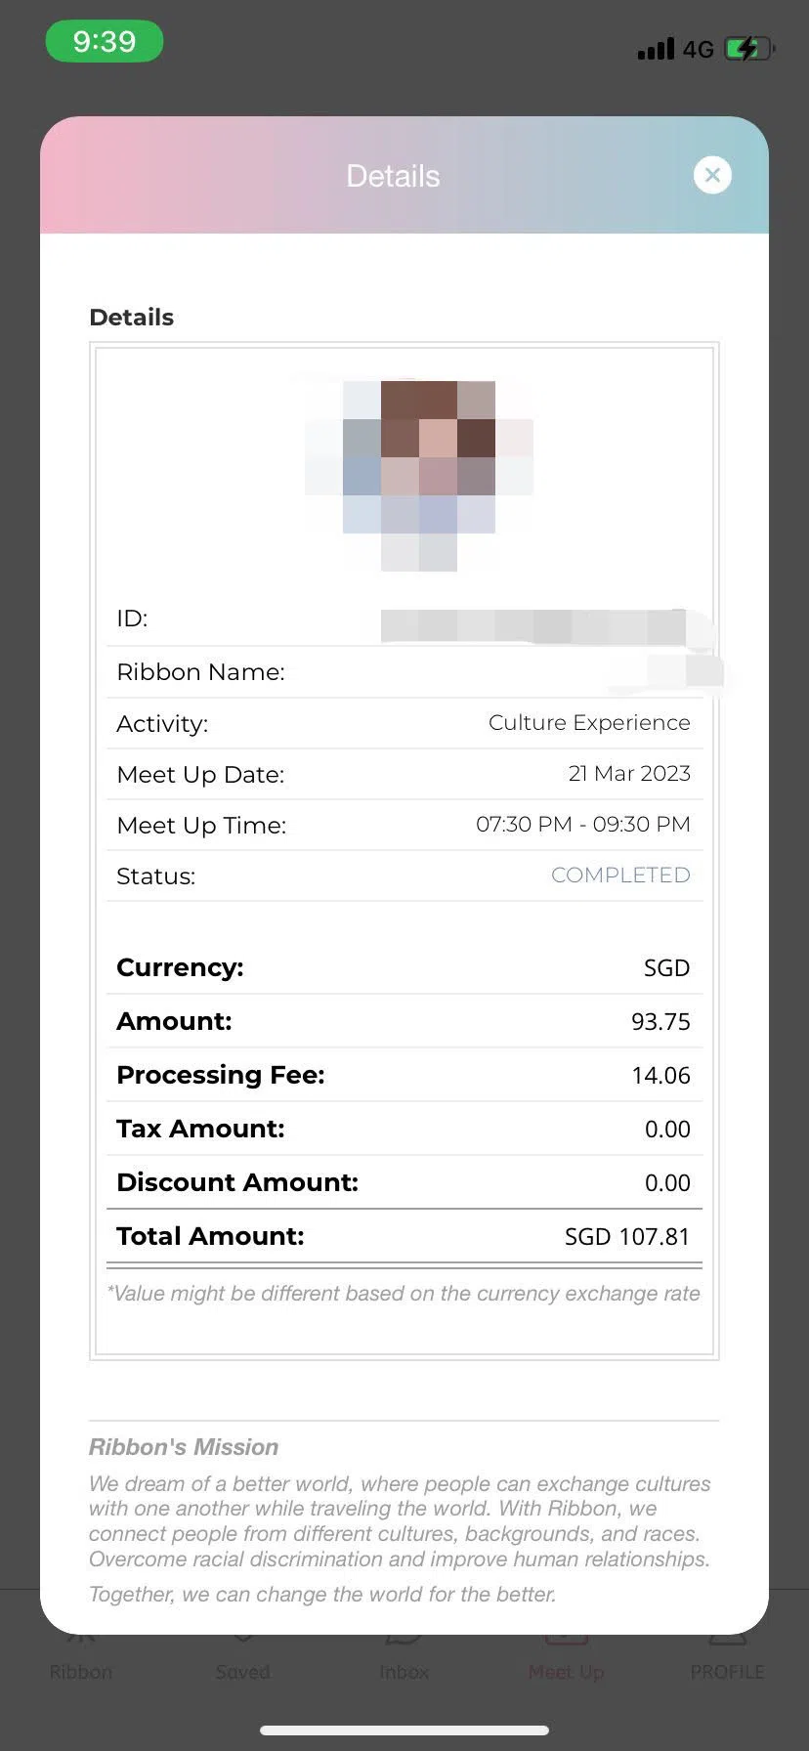The height and width of the screenshot is (1751, 809).
Task: Tap the Ribbon's Mission heading
Action: click(x=184, y=1447)
